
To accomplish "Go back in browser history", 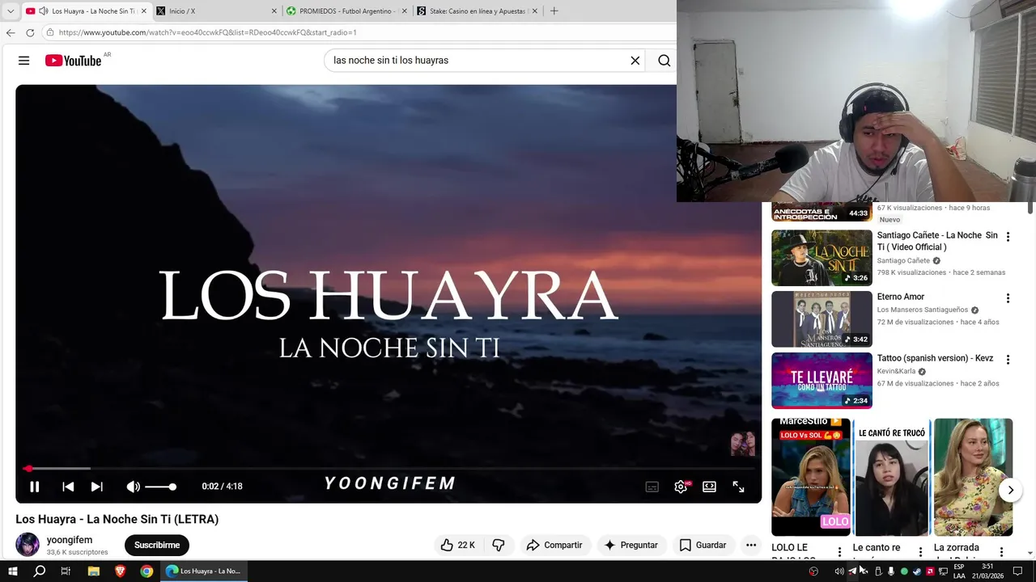I will pos(11,32).
